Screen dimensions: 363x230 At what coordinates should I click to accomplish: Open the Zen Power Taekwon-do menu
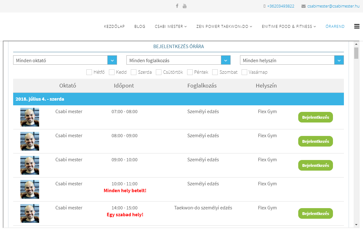pyautogui.click(x=224, y=27)
